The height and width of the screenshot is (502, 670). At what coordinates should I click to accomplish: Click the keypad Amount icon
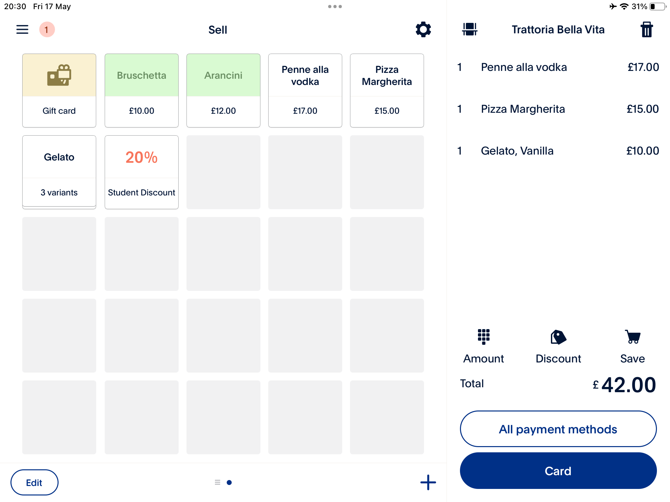[x=483, y=336]
